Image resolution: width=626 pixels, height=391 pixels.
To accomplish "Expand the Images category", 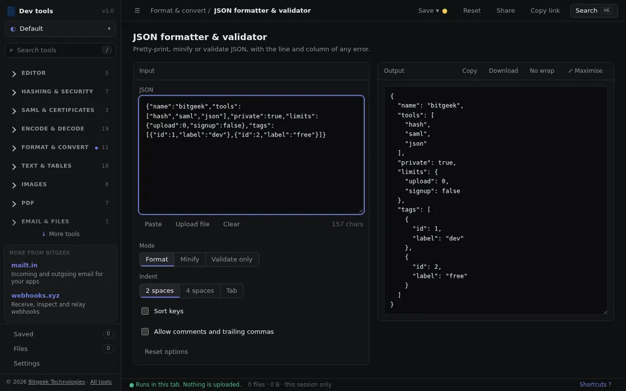I will [x=60, y=185].
